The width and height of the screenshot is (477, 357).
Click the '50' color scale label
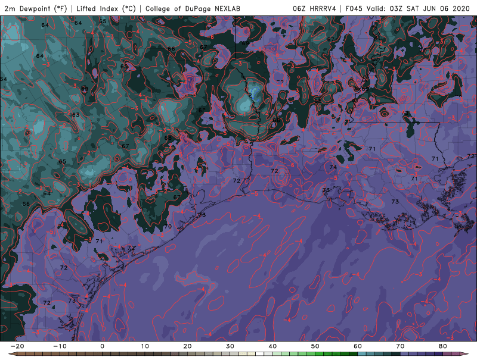(315, 346)
